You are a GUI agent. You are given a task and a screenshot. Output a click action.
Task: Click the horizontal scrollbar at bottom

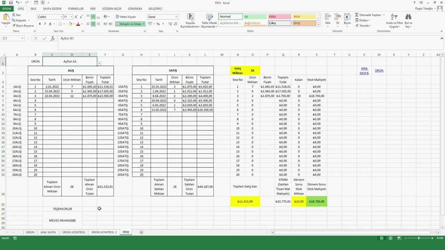(351, 232)
